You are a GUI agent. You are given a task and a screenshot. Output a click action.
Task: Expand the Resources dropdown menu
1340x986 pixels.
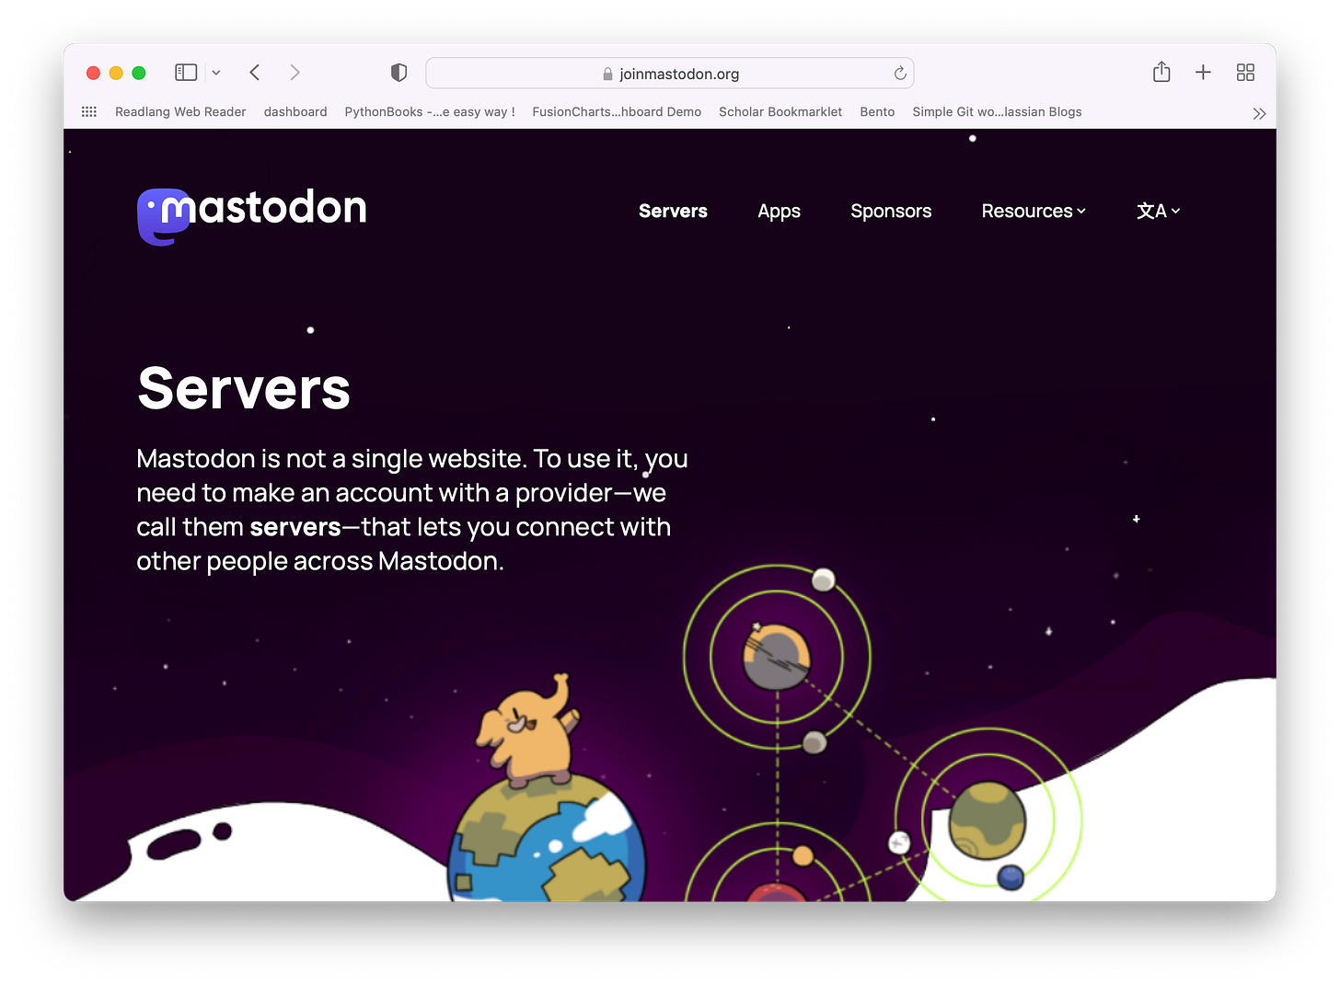coord(1034,211)
